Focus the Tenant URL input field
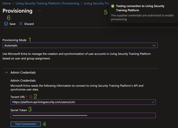Image resolution: width=178 pixels, height=128 pixels. point(83,102)
